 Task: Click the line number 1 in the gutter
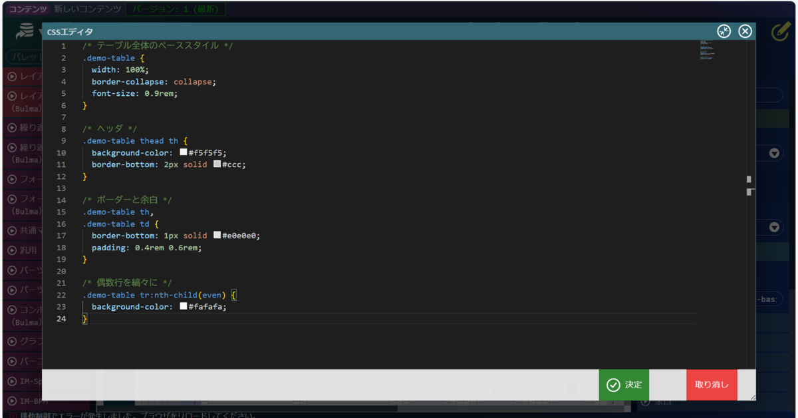tap(63, 46)
